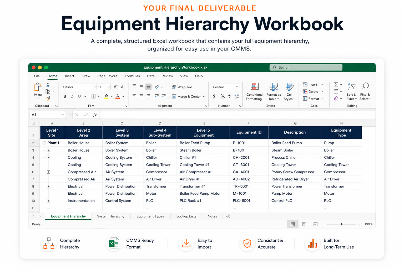Increase font size with larger A
Image resolution: width=404 pixels, height=269 pixels.
click(115, 87)
